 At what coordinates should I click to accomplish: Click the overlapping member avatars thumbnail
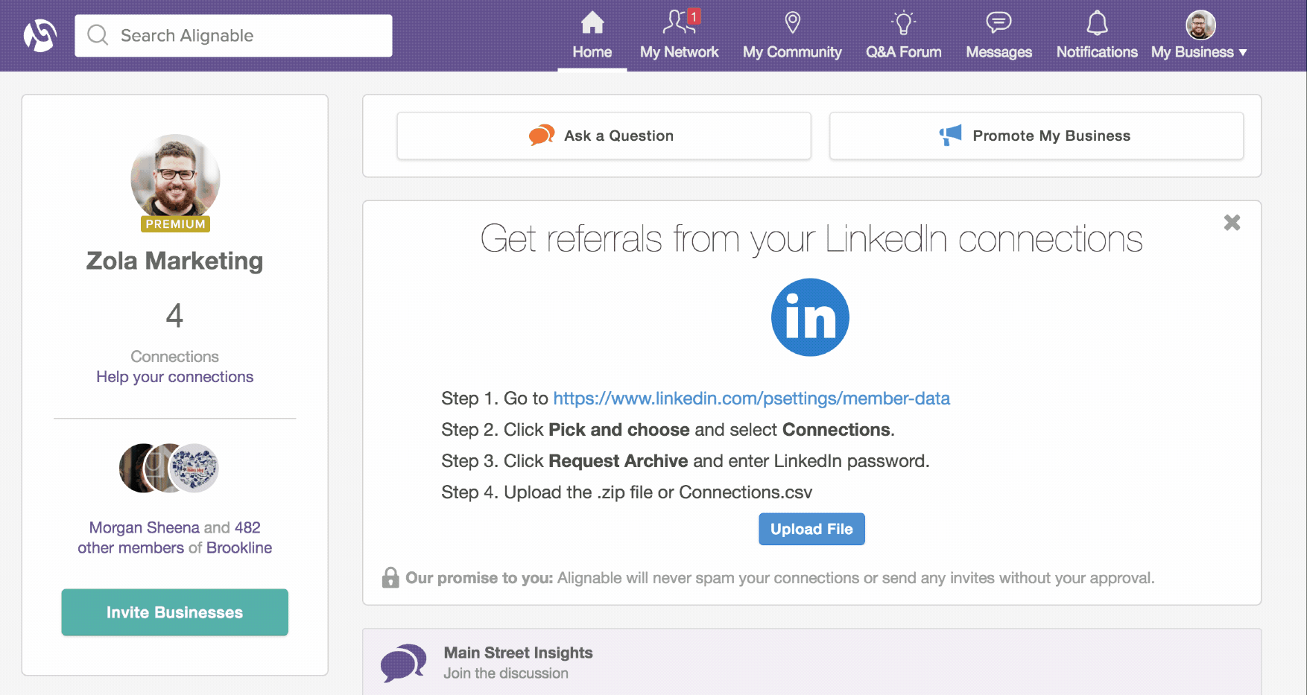click(169, 468)
